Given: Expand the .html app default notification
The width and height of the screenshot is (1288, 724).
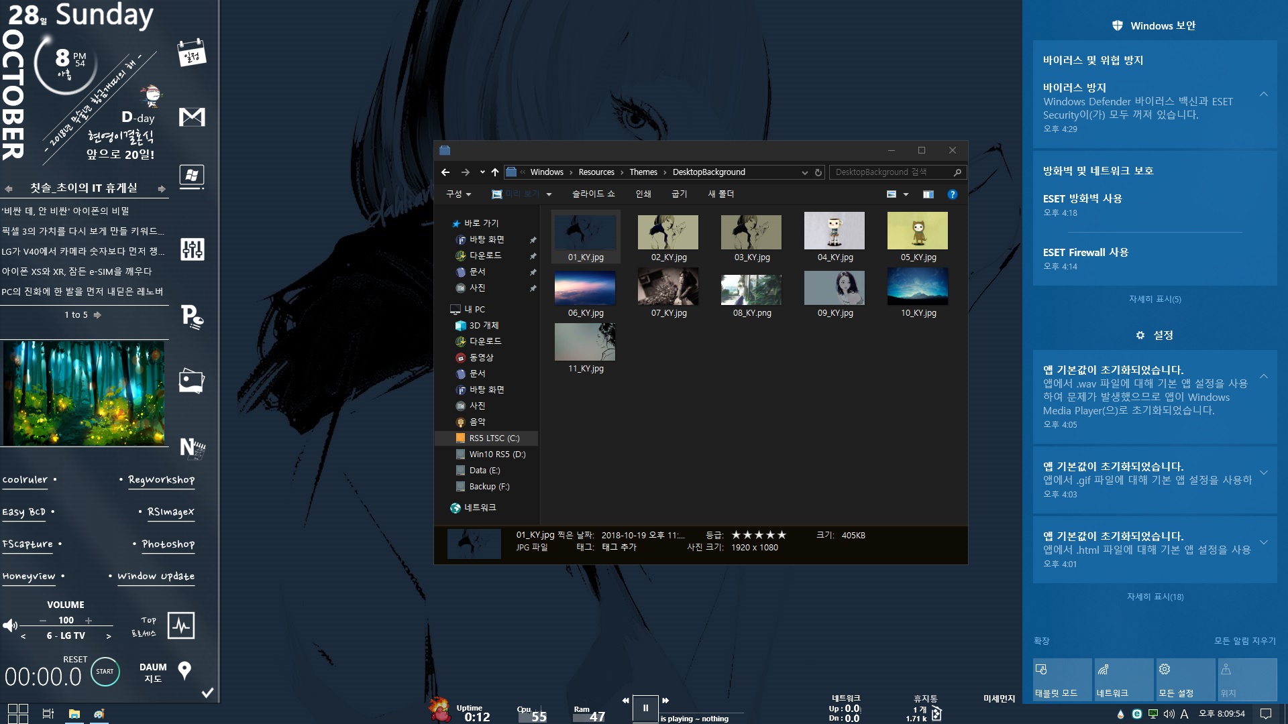Looking at the screenshot, I should 1264,542.
